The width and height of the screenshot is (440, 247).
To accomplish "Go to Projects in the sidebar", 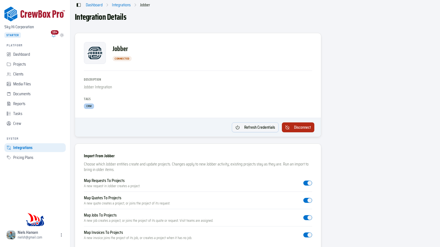I will tap(35, 64).
